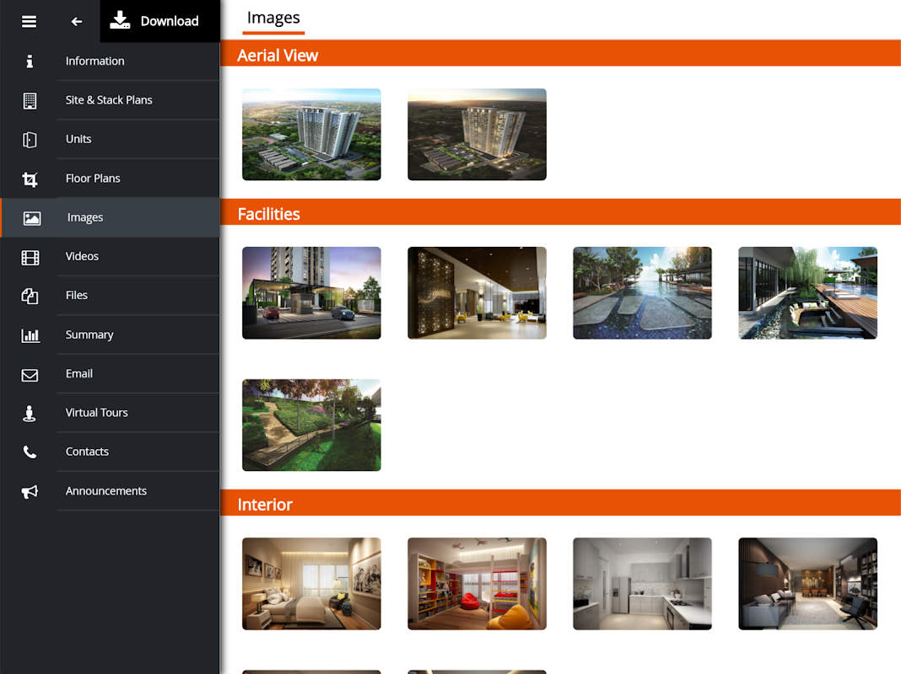Select the Images tab at top
The image size is (901, 674).
[273, 19]
